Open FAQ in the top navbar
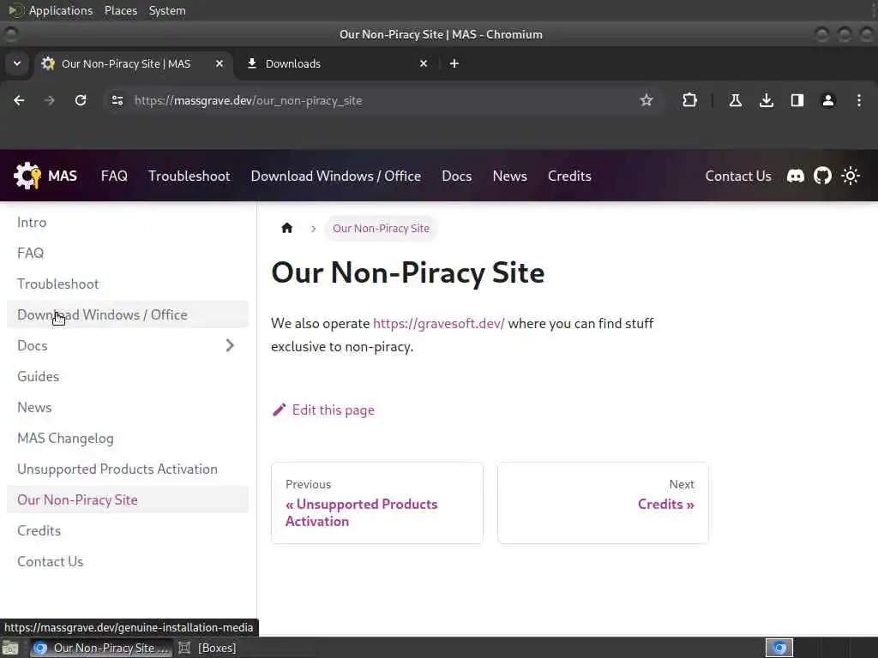The image size is (878, 658). [114, 176]
